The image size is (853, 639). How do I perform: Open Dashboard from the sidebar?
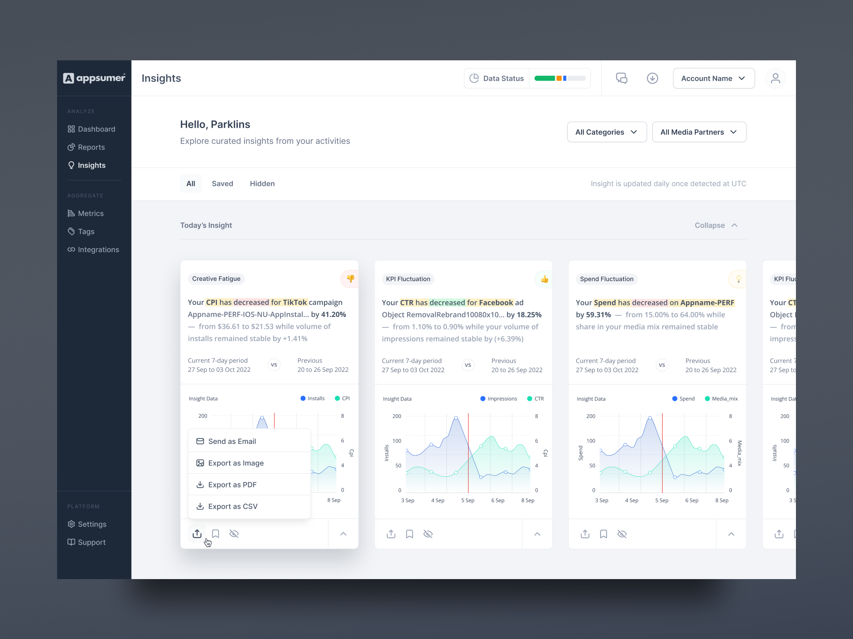pos(91,129)
